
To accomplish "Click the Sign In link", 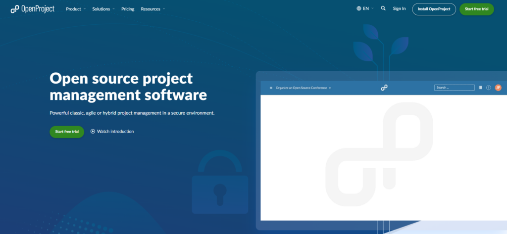I will tap(399, 8).
